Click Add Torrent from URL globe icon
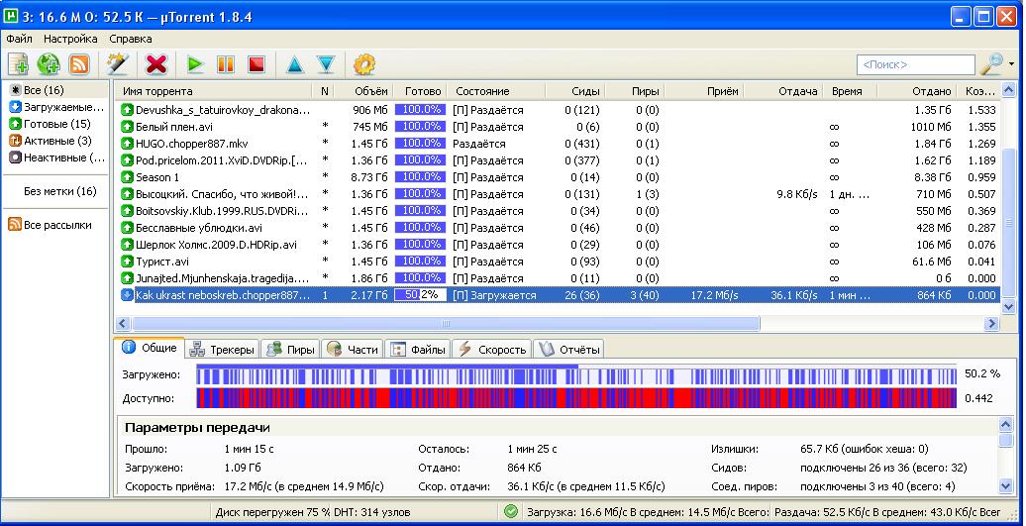Viewport: 1026px width, 526px height. coord(49,64)
